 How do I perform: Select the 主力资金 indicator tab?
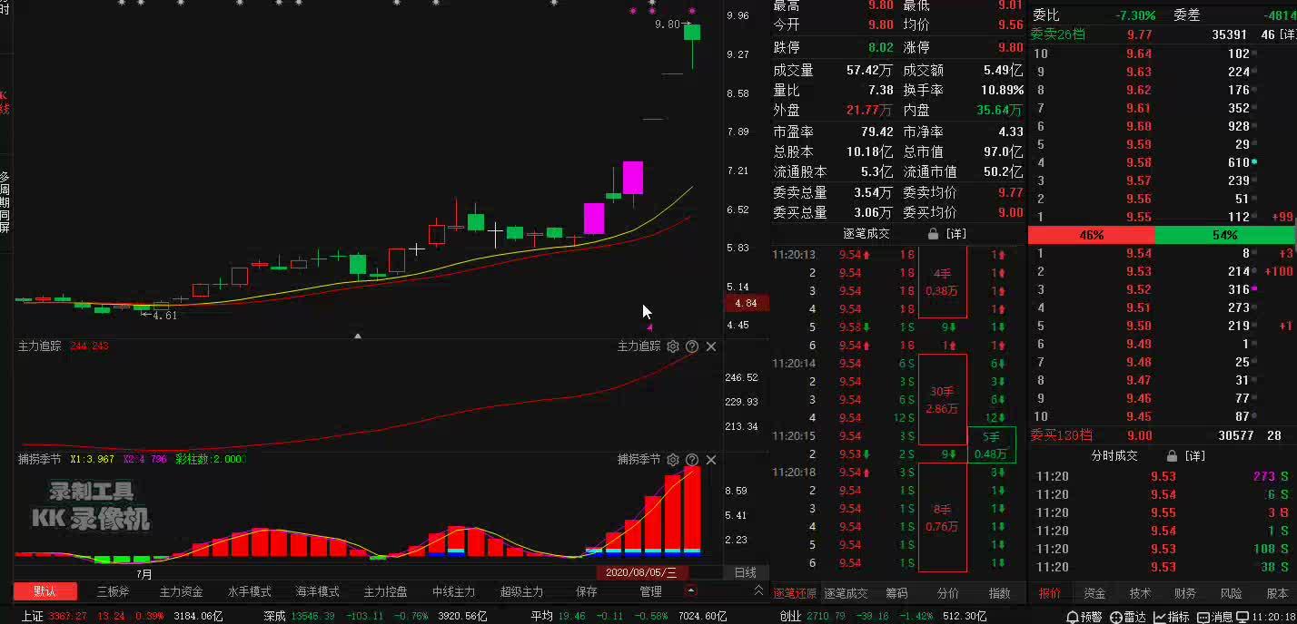click(x=182, y=591)
